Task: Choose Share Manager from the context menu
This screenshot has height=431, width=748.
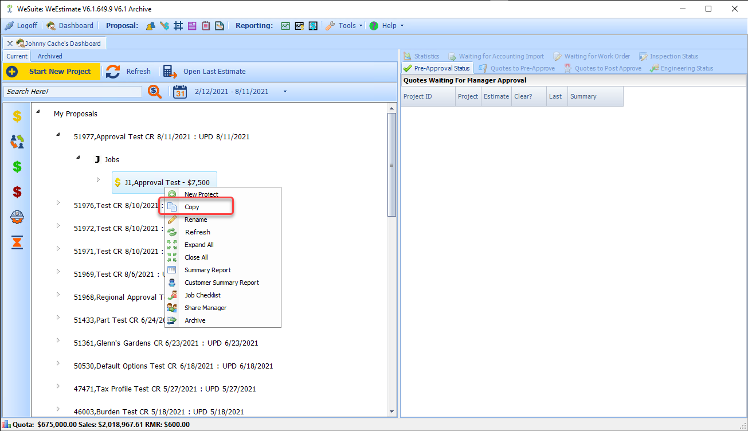Action: click(x=222, y=308)
